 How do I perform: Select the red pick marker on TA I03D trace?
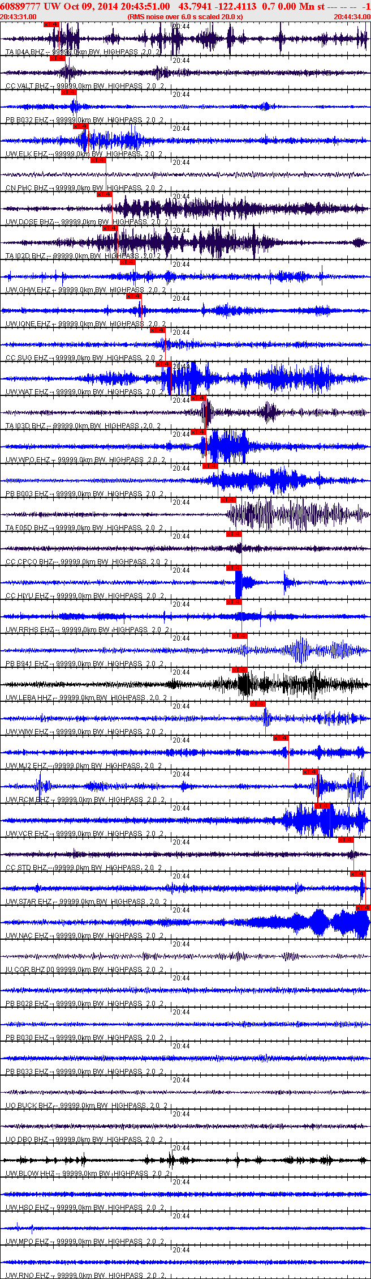[x=199, y=398]
